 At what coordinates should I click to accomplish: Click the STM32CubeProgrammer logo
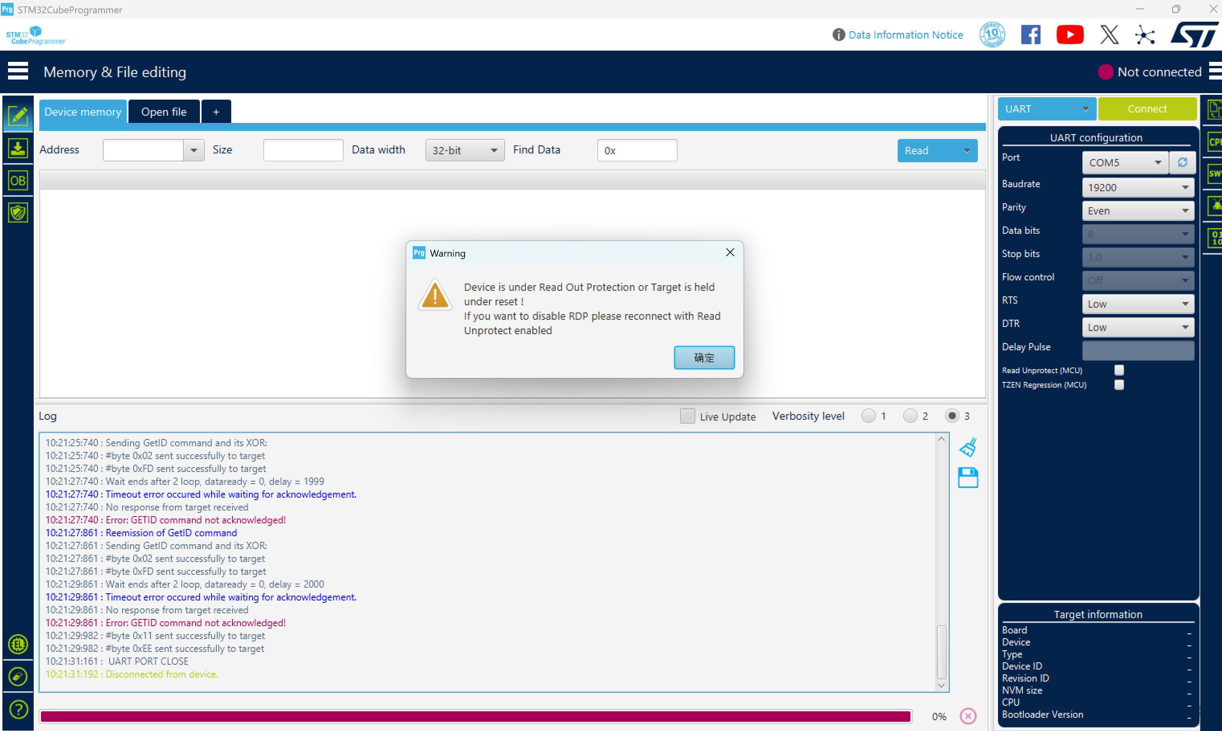[x=35, y=35]
